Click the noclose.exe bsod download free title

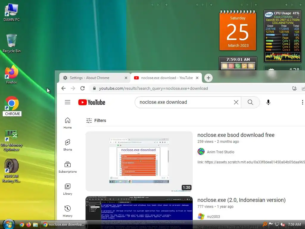point(236,135)
